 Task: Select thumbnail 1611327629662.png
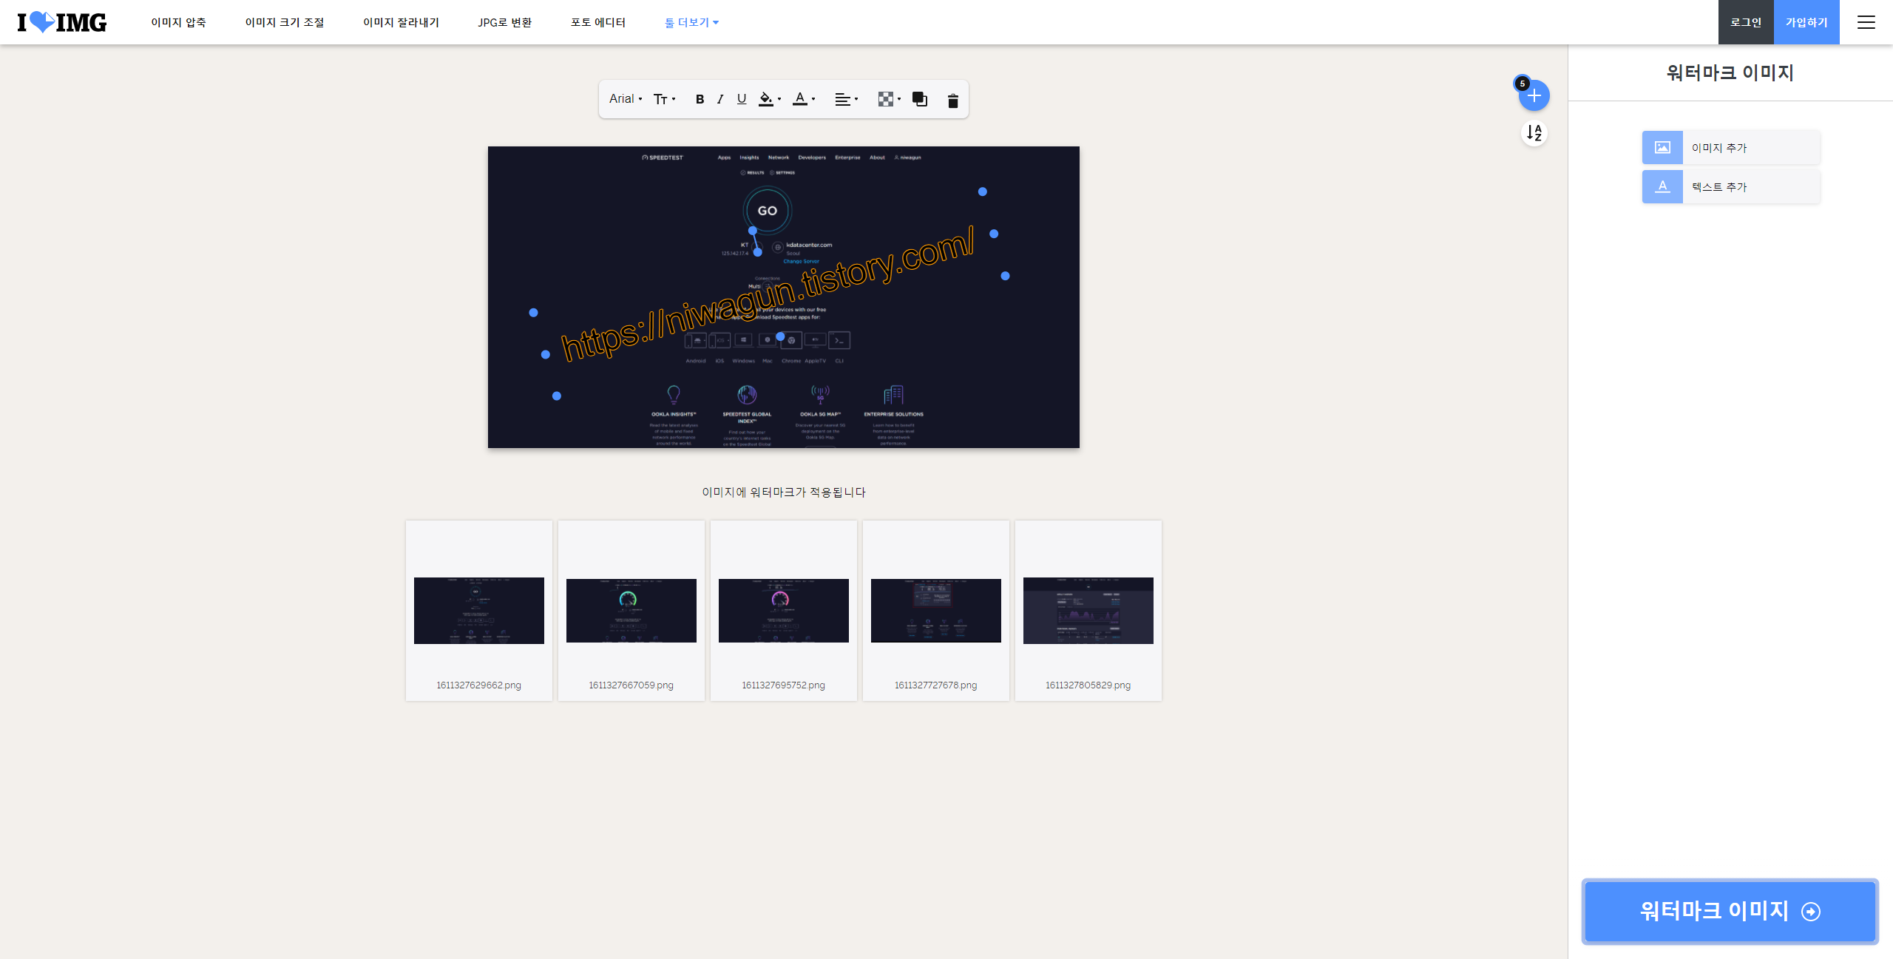pos(479,611)
